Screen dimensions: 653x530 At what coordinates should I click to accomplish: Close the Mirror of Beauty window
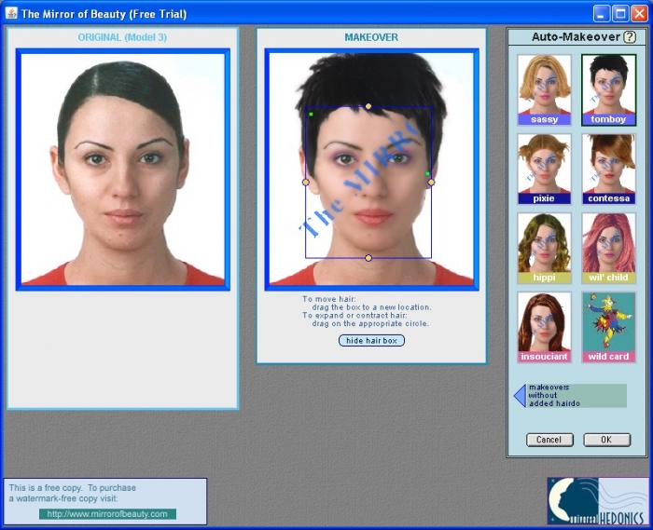[x=639, y=13]
